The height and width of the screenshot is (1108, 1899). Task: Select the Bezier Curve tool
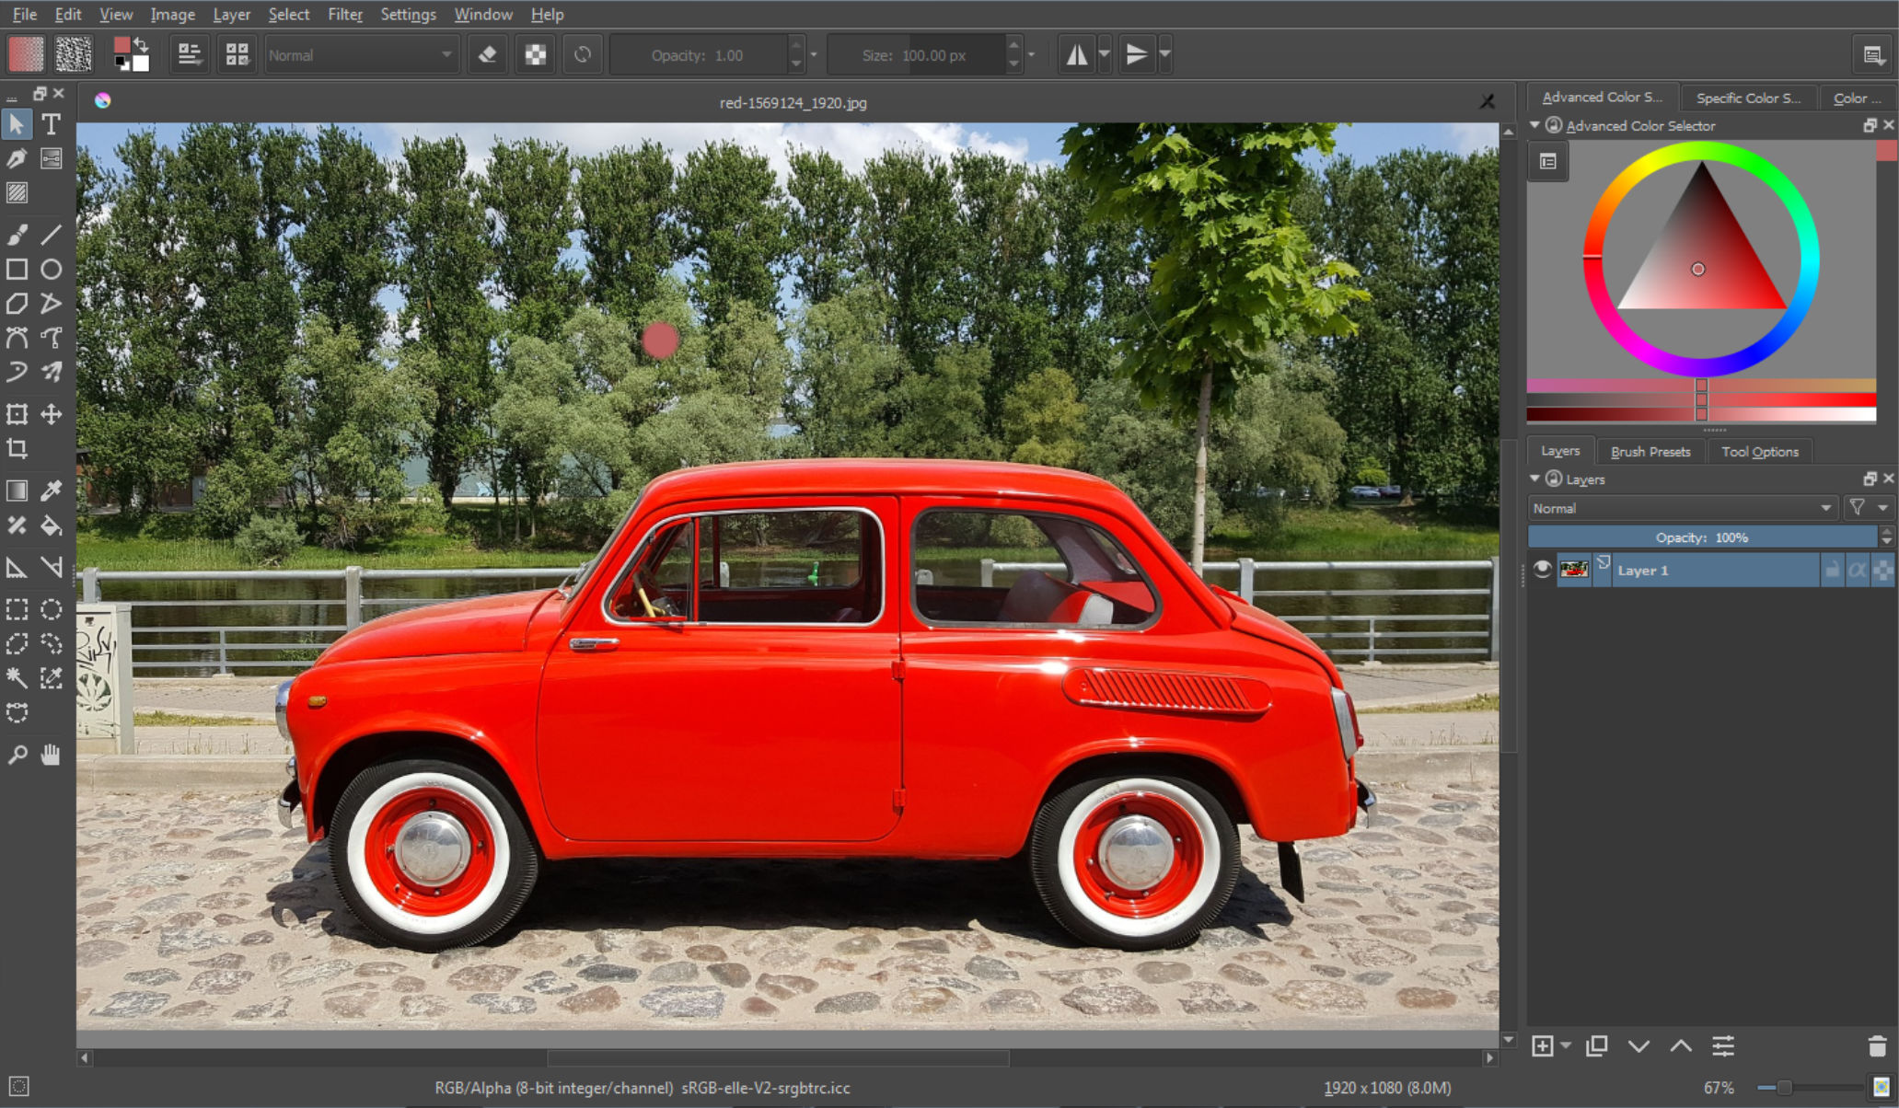click(17, 338)
